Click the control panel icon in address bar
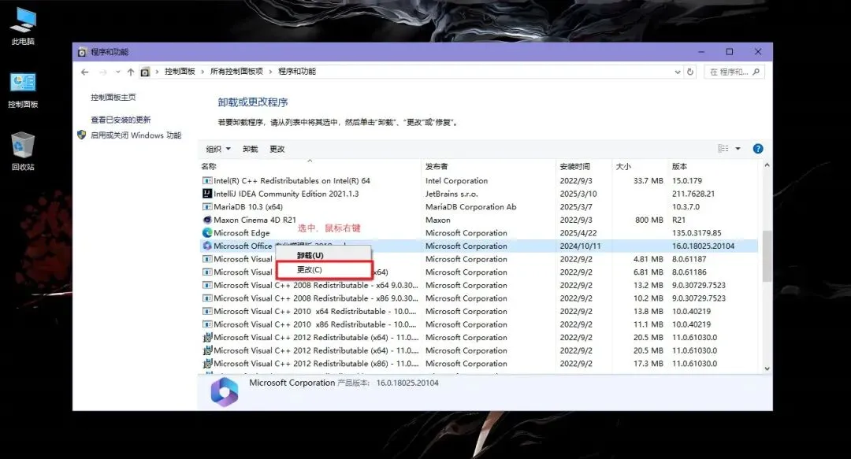 coord(145,72)
